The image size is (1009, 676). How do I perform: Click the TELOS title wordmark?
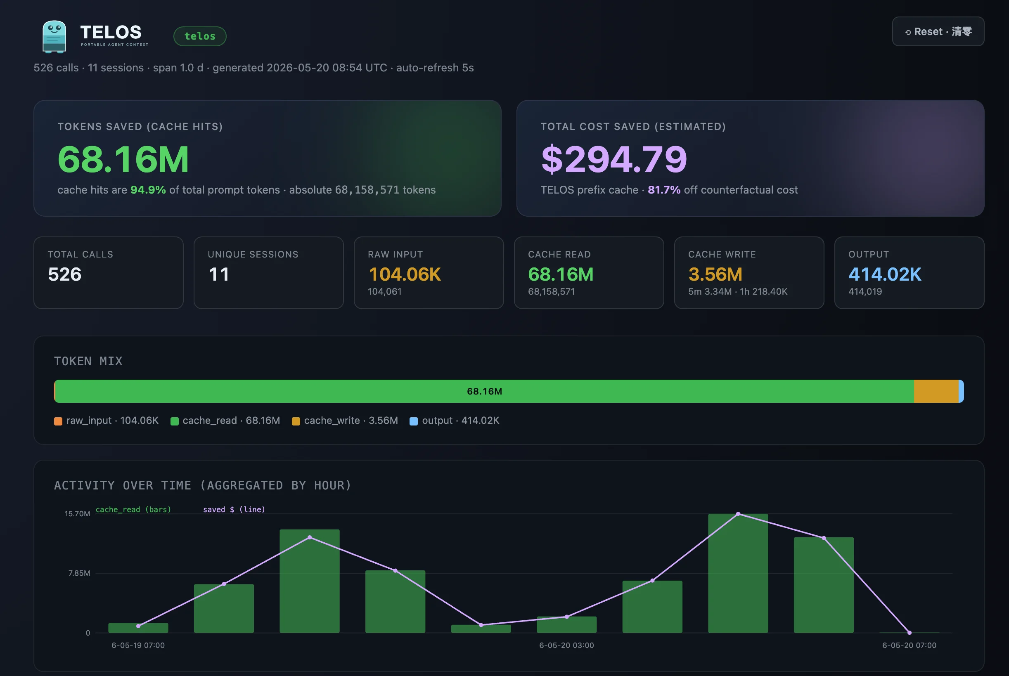click(111, 32)
